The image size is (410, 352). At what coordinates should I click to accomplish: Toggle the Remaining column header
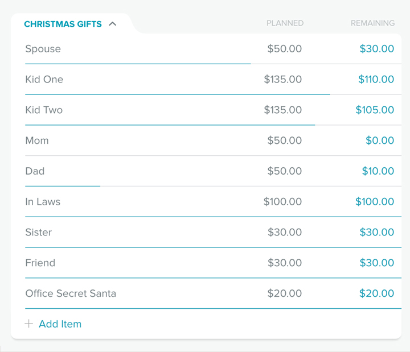pos(372,23)
